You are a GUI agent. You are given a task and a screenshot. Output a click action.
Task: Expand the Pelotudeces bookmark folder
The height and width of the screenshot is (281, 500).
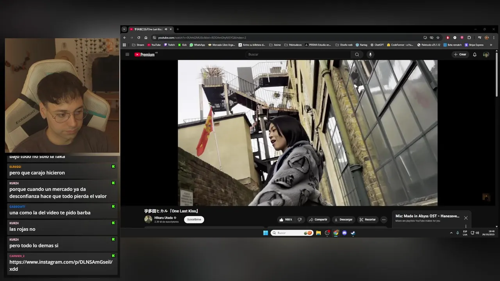point(293,45)
